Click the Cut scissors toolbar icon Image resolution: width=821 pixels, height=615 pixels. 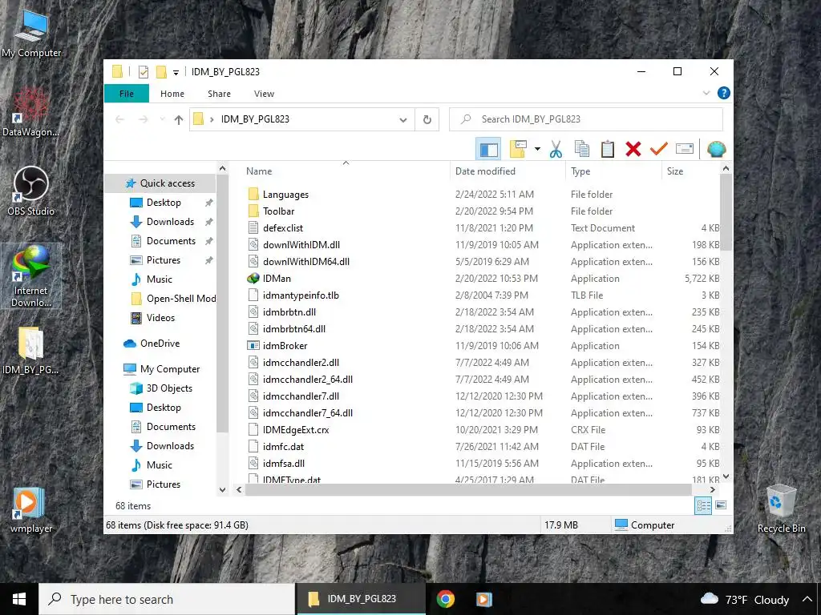[x=556, y=149]
